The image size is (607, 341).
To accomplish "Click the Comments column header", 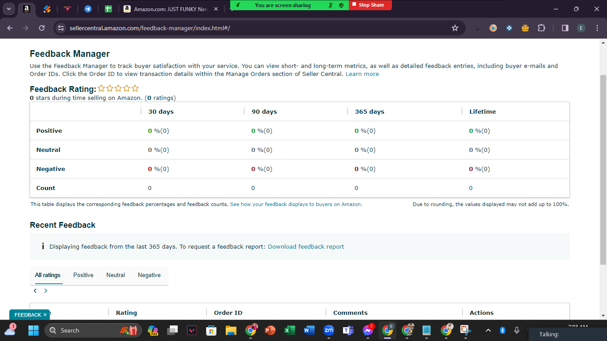I will [351, 313].
